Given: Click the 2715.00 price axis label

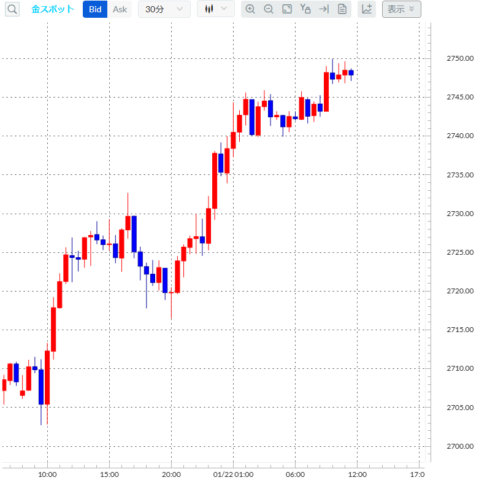Looking at the screenshot, I should 460,330.
